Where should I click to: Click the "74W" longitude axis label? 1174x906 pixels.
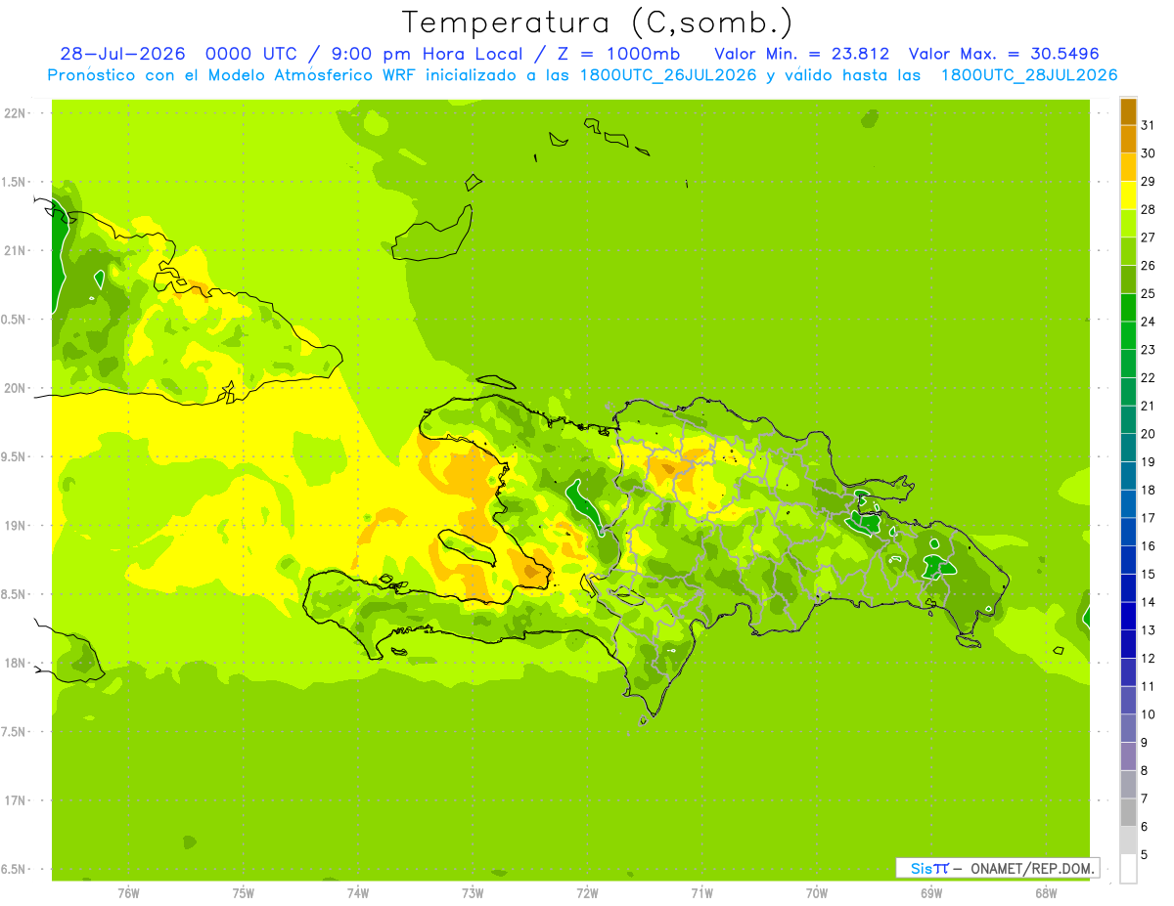point(358,893)
